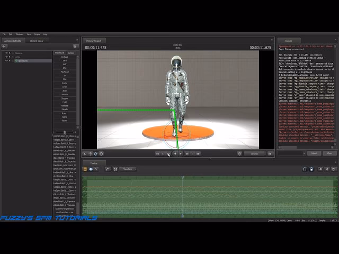Viewport: 339px width, 254px height.
Task: Apply the Playhead procedural preset
Action: tap(65, 72)
